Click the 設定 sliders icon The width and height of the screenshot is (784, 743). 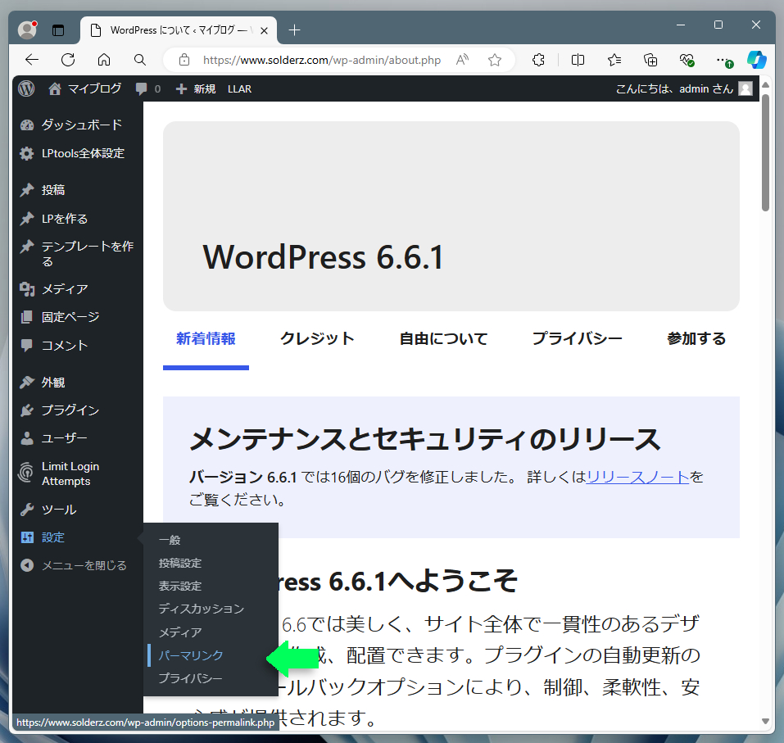27,537
